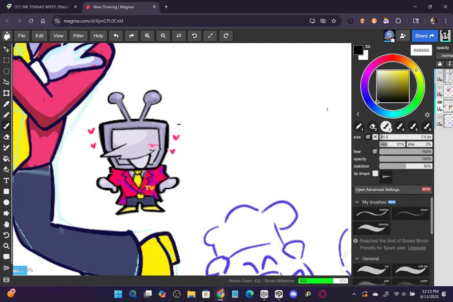453x302 pixels.
Task: Select the marker saved brush
Action: [x=371, y=213]
